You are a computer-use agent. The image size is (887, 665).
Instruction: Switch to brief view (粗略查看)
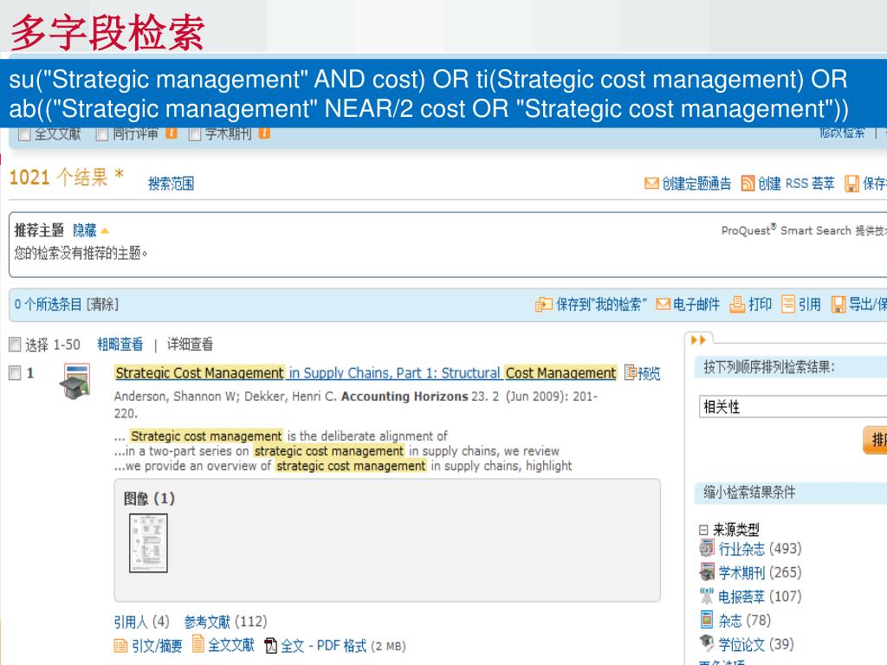pyautogui.click(x=120, y=344)
